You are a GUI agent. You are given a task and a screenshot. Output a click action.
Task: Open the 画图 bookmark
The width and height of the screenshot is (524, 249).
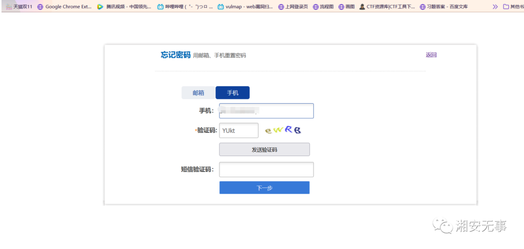346,6
